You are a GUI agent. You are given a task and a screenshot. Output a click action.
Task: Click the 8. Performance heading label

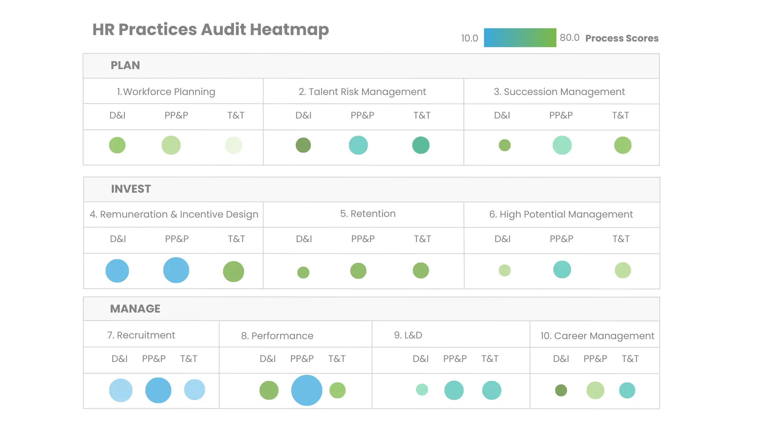tap(277, 336)
